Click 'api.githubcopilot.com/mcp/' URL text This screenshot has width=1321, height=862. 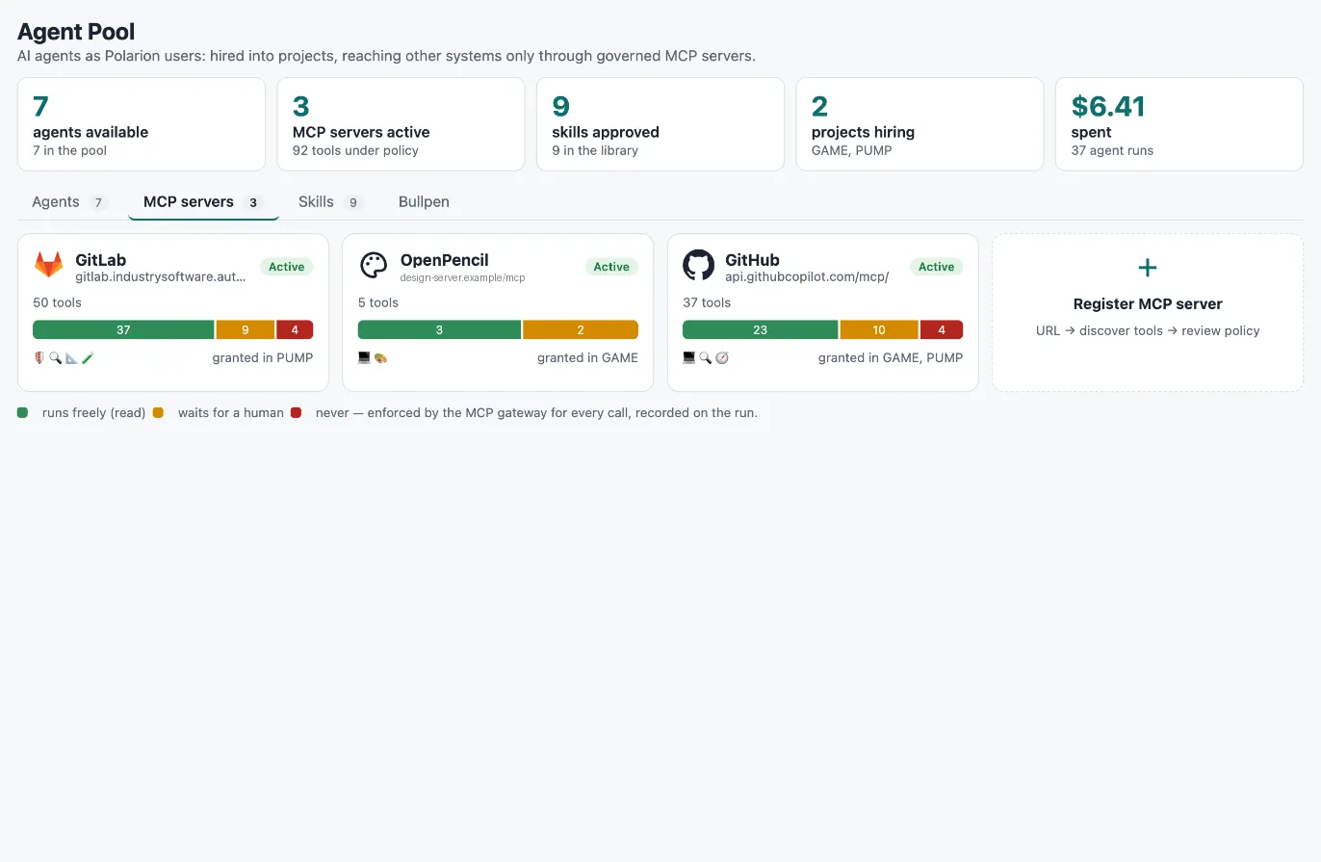[x=807, y=276]
